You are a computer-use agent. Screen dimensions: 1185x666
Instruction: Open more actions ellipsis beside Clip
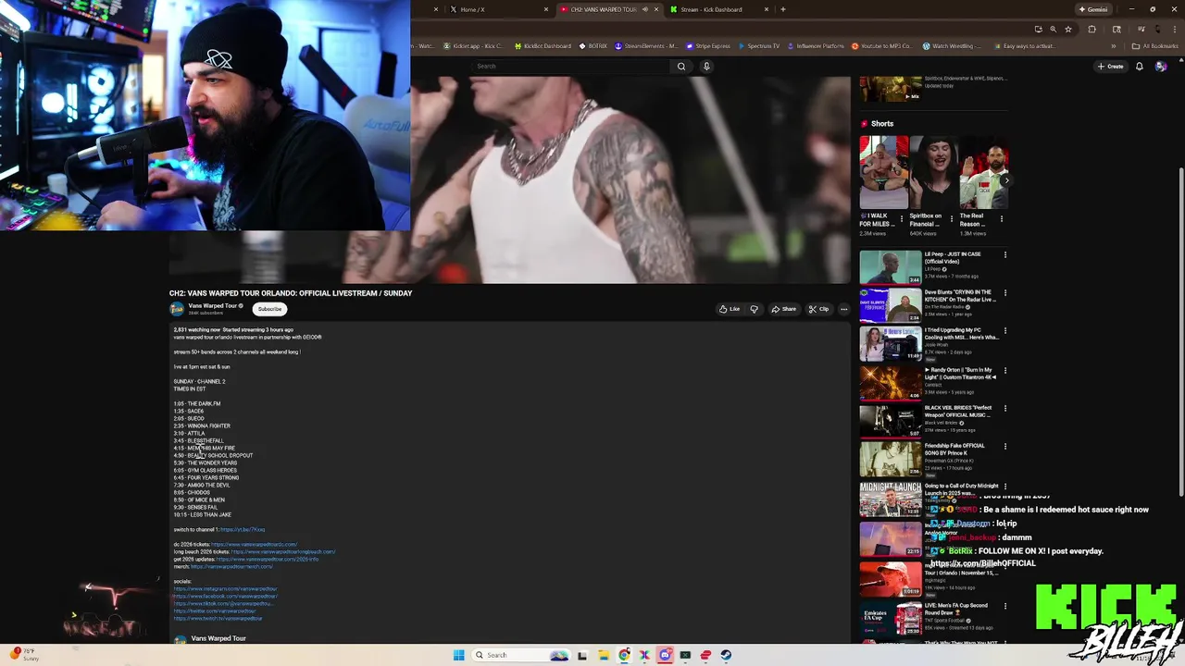tap(843, 309)
